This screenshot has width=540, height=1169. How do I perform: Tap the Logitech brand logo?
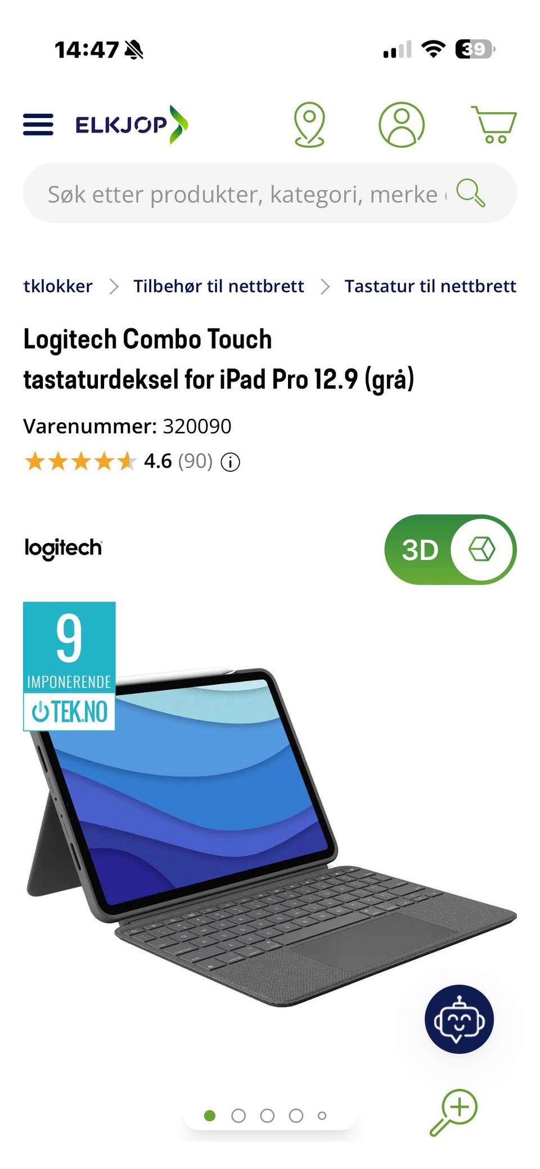point(63,548)
